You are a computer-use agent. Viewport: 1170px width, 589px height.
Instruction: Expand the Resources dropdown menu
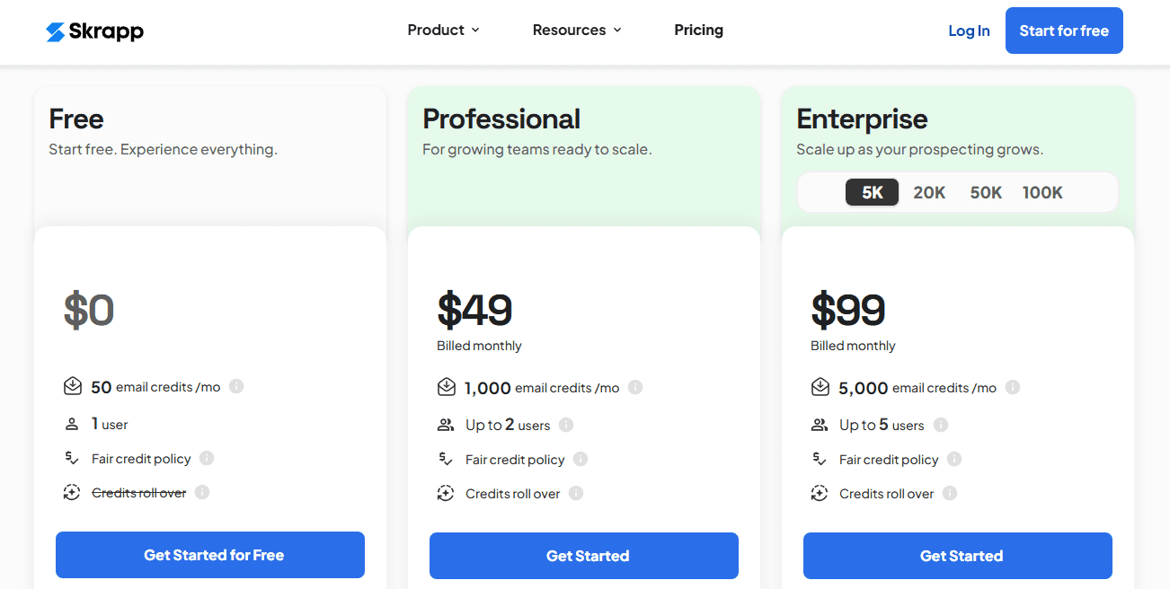[x=577, y=30]
